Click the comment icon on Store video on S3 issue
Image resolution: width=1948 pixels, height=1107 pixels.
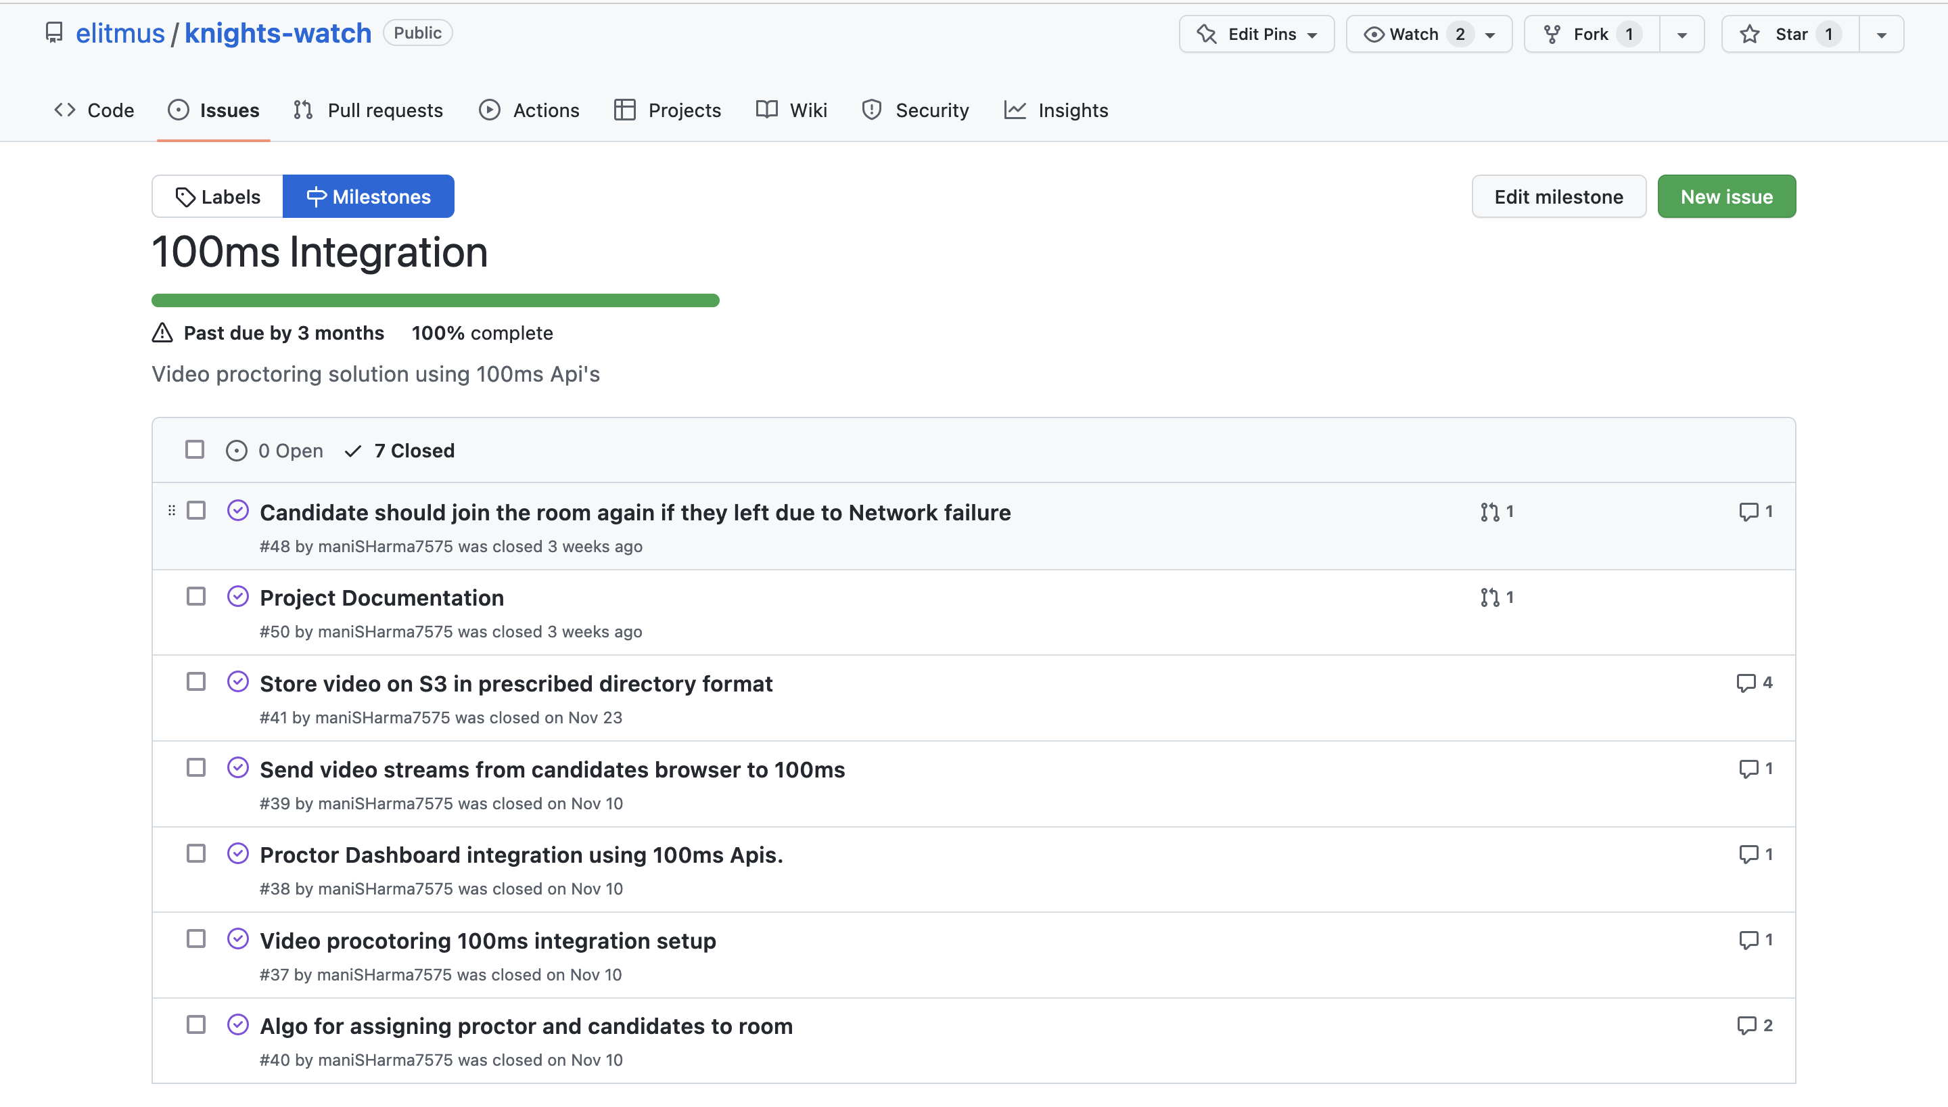(1746, 683)
